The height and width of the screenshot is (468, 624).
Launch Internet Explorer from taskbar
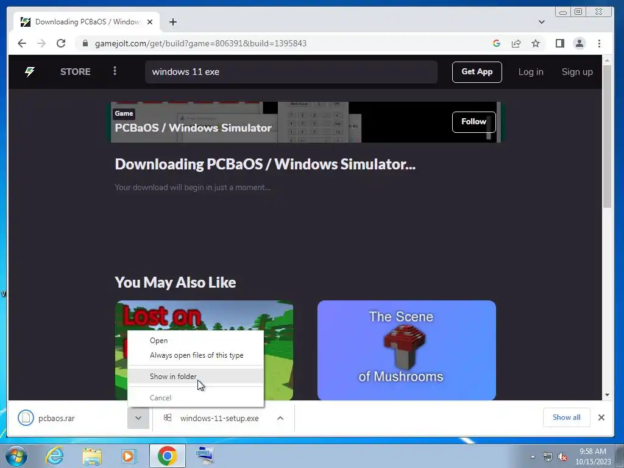tap(54, 456)
